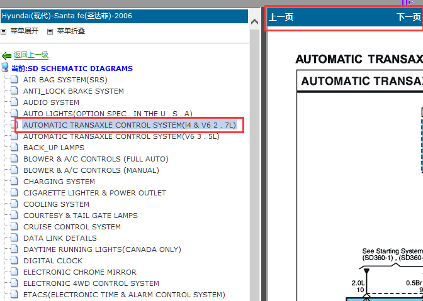
Task: Open AIR BAG SYSTEM(SRS) entry
Action: pyautogui.click(x=65, y=80)
